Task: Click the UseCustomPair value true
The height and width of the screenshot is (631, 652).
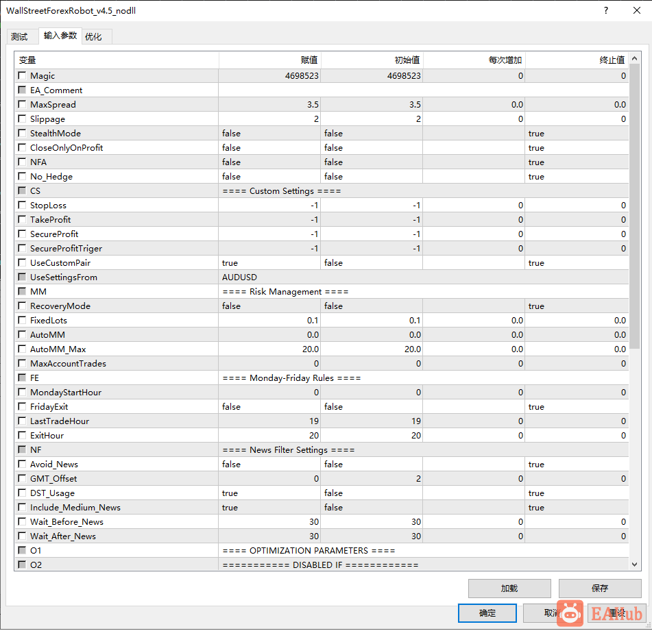Action: [x=230, y=262]
